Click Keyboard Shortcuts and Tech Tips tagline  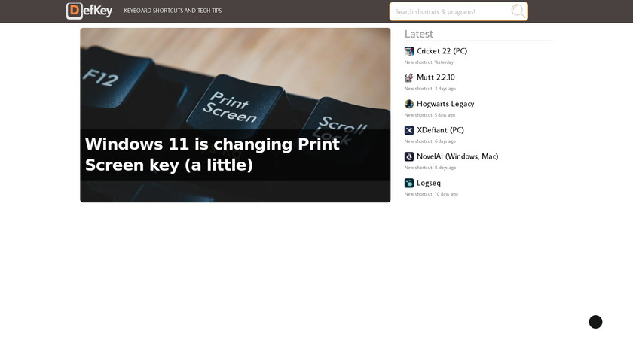(x=173, y=11)
